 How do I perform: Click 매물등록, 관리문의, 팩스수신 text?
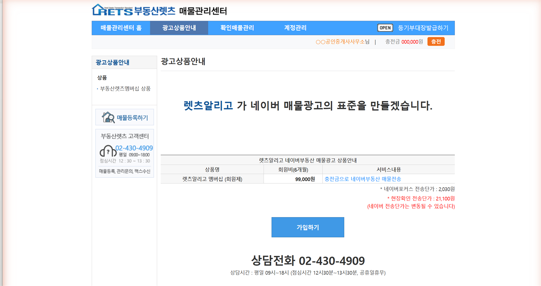(x=124, y=171)
